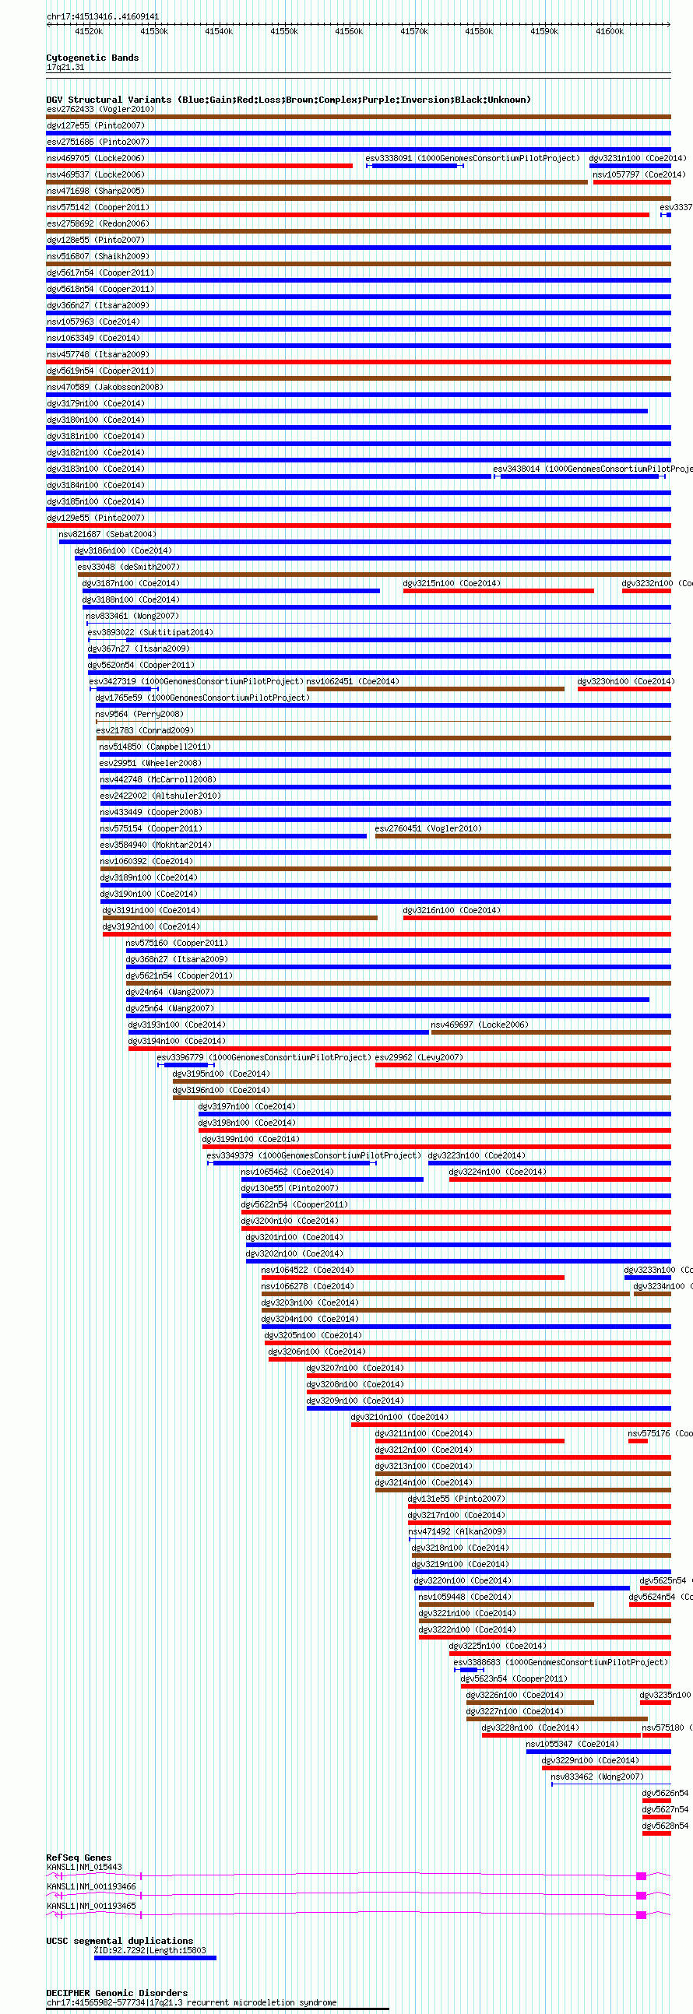The width and height of the screenshot is (693, 2014).
Task: Click dgv3215n100 (Coe2014) variant label
Action: [x=452, y=584]
